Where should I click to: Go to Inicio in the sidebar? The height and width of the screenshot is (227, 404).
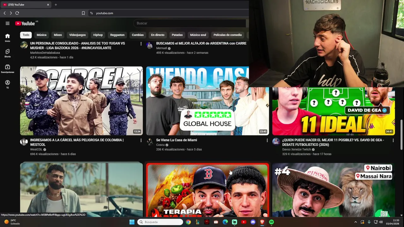tap(8, 38)
